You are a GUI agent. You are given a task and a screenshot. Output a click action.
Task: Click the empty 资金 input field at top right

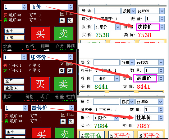(107, 11)
